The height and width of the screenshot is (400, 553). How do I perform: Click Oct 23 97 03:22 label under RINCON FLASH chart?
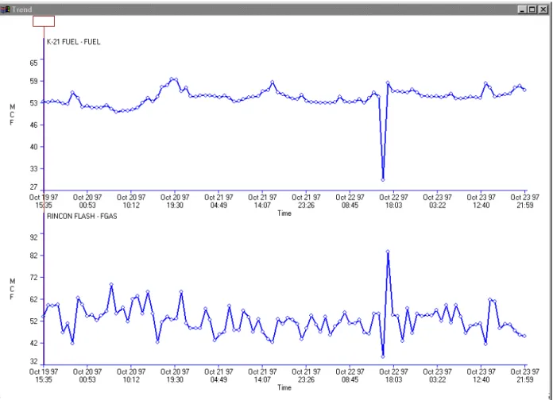click(x=437, y=375)
